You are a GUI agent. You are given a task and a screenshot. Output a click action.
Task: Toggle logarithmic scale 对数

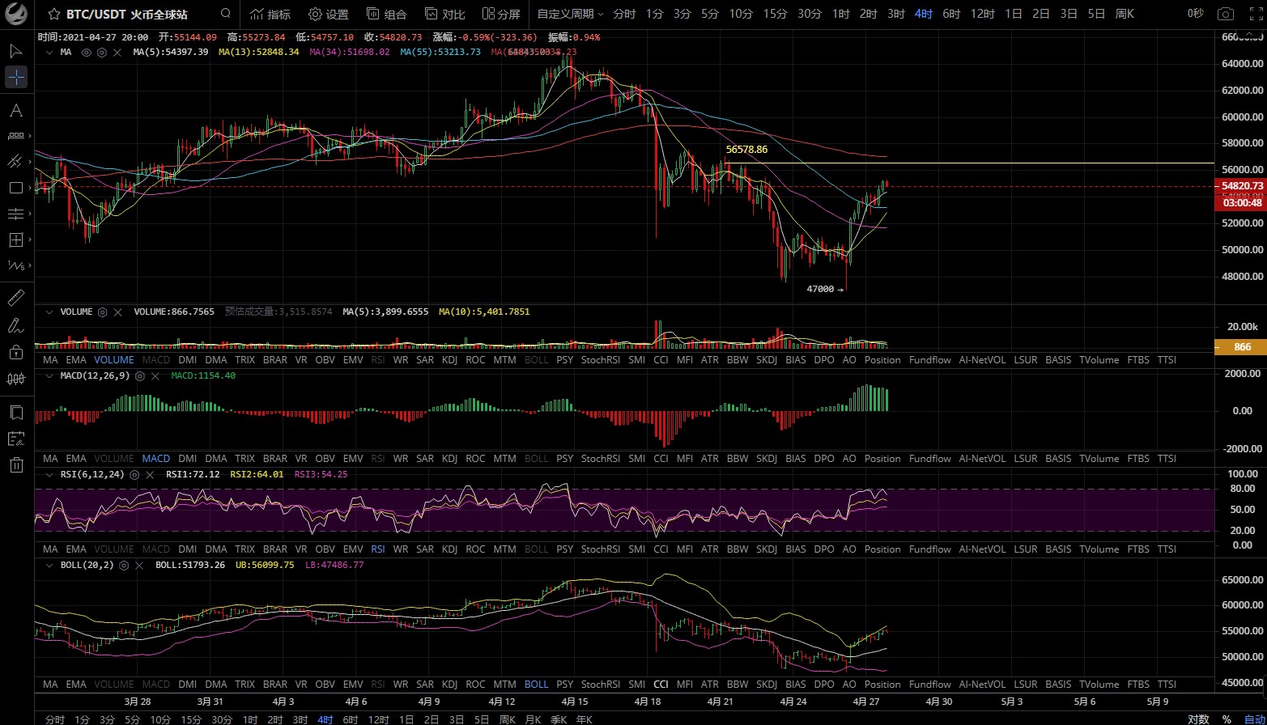pos(1198,719)
